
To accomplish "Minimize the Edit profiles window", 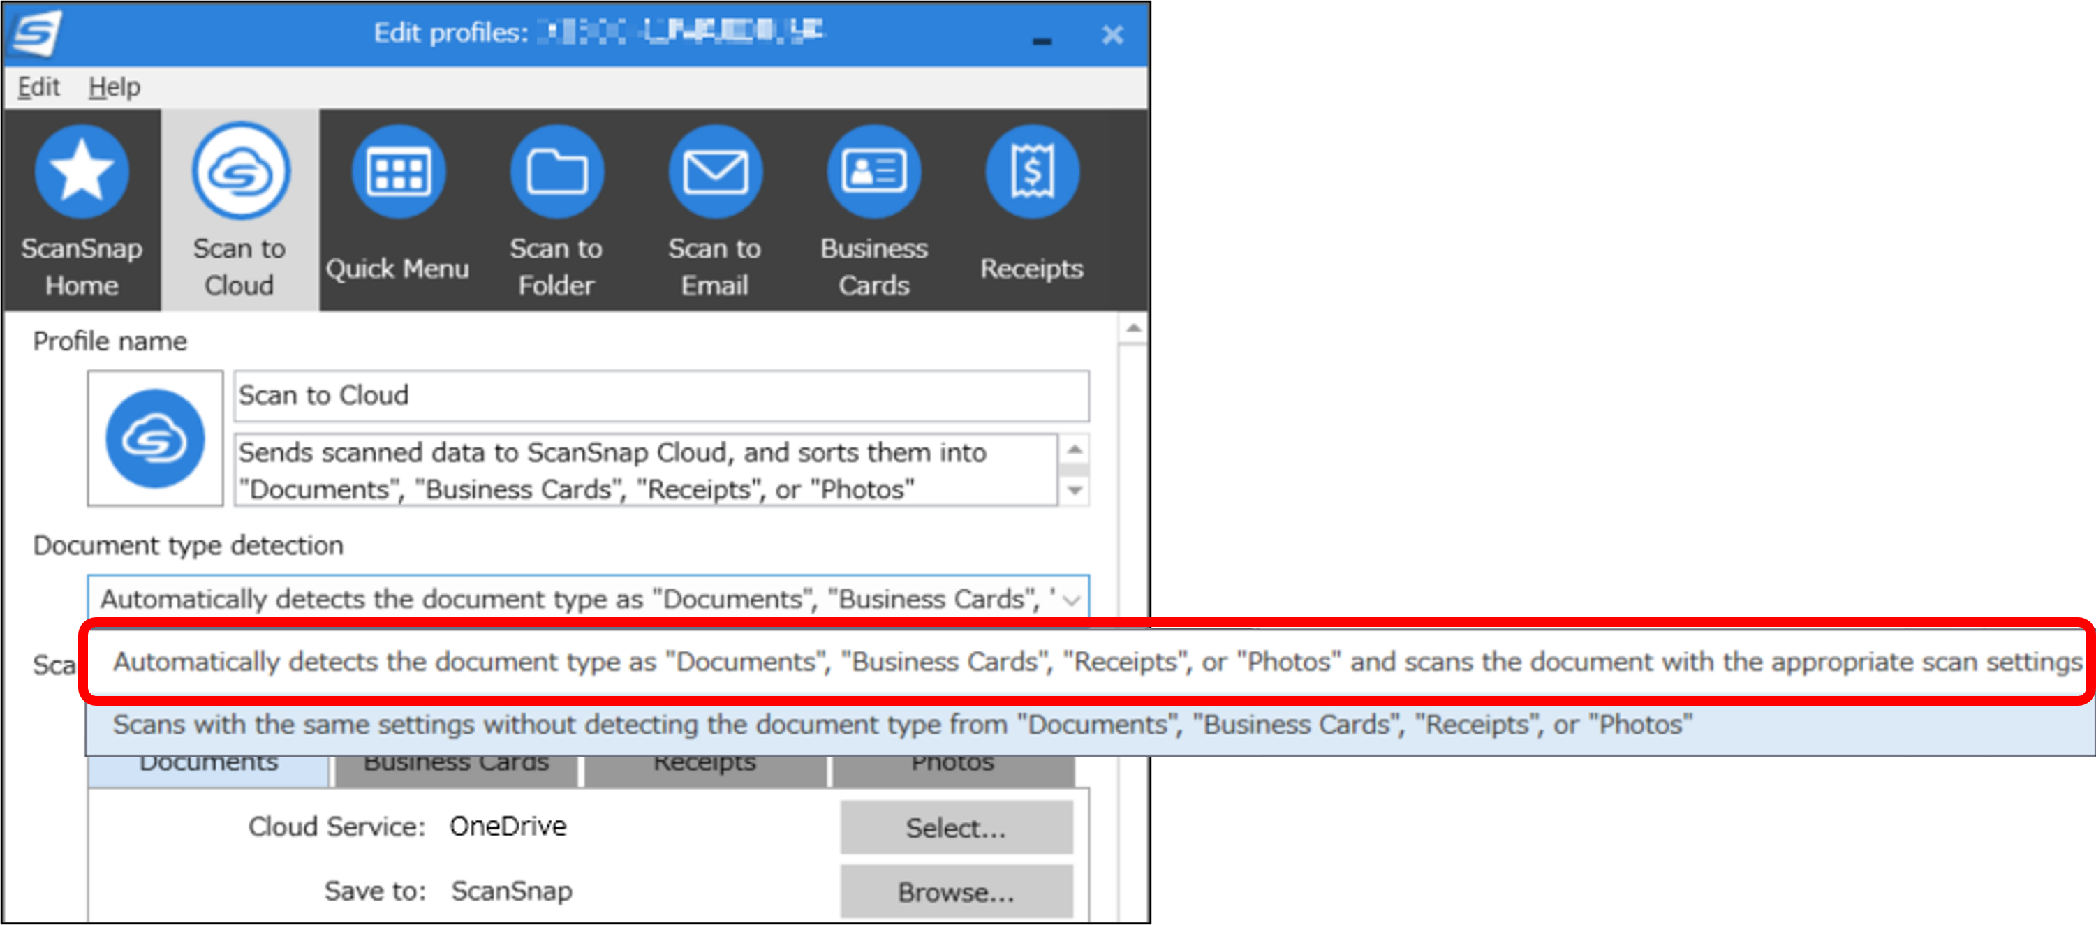I will click(1042, 38).
